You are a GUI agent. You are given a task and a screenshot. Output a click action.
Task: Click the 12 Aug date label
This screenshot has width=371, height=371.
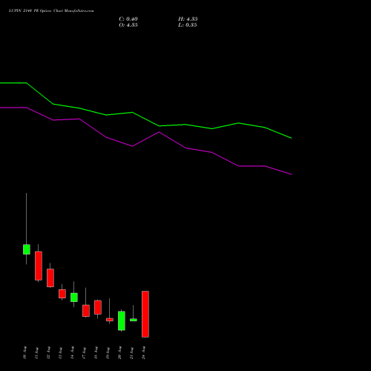(x=48, y=352)
